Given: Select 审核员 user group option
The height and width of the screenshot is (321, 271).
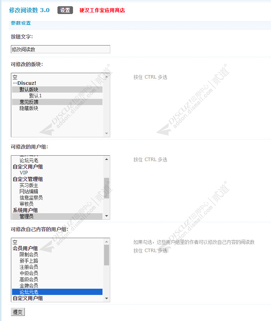Looking at the screenshot, I should [x=57, y=204].
